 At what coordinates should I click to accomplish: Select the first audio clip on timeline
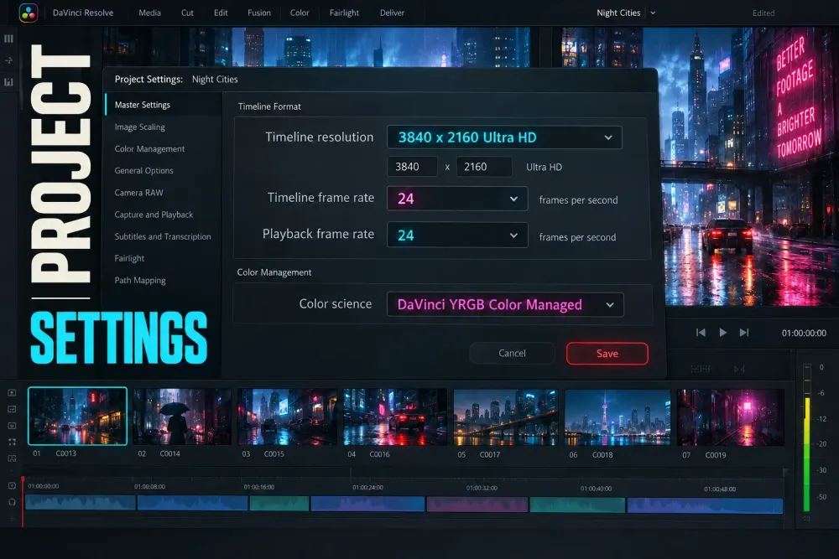[81, 502]
